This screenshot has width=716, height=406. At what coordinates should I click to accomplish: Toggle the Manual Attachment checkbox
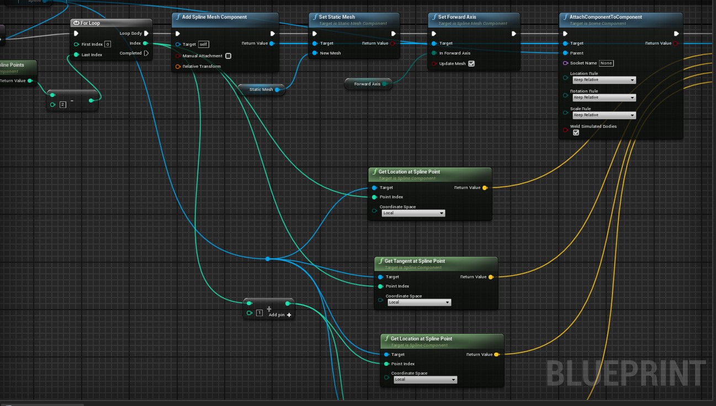coord(228,56)
